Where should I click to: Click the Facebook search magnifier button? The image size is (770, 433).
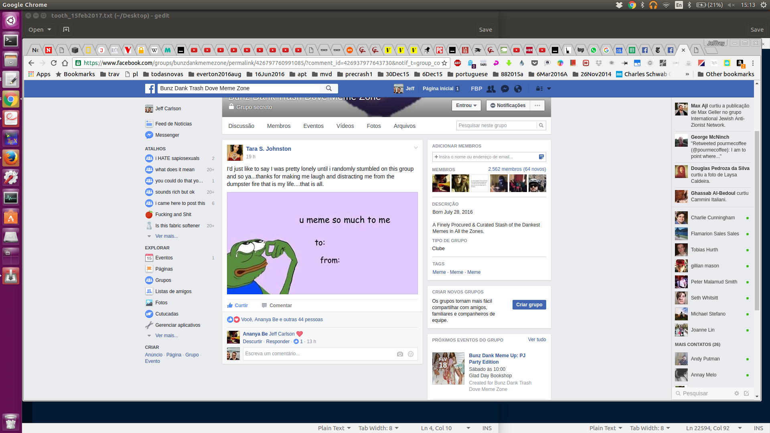pyautogui.click(x=329, y=88)
